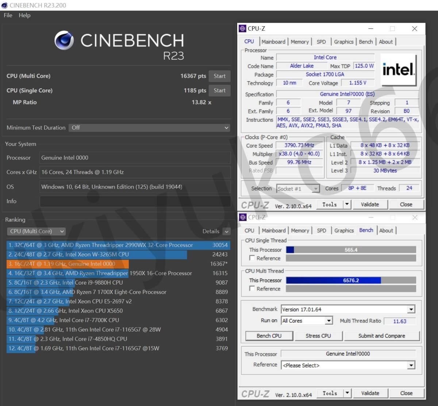438x406 pixels.
Task: Open Benchmark Version 17.01.64 dropdown
Action: click(348, 309)
